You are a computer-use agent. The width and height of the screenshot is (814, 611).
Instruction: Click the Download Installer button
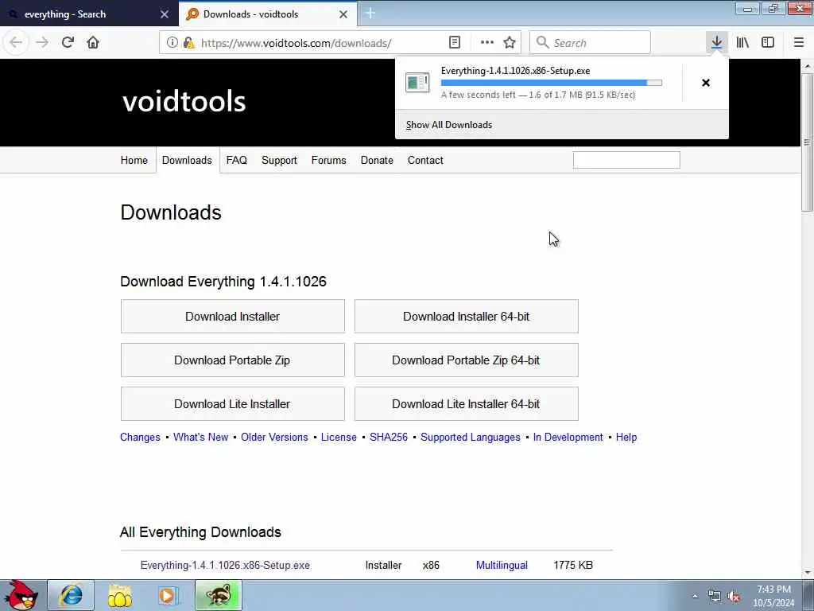tap(233, 317)
